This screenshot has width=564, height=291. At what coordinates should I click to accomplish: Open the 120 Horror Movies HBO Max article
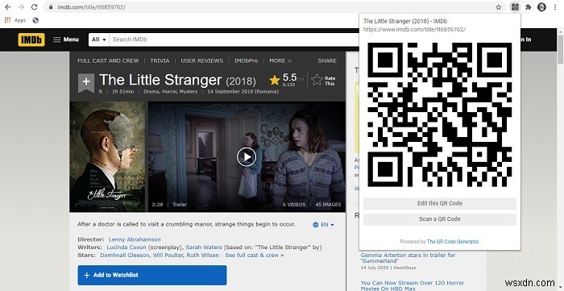point(413,285)
